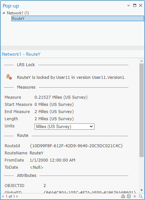This screenshot has width=145, height=200.
Task: Go to the next pop-up result arrow
Action: click(x=17, y=196)
